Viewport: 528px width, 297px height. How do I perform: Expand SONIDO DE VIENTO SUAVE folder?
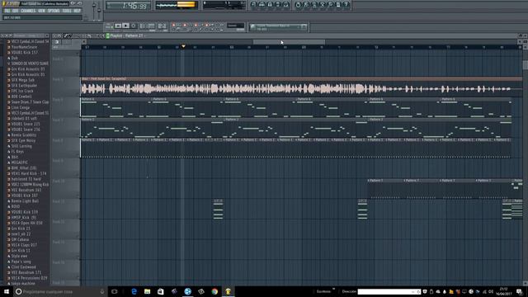pyautogui.click(x=28, y=64)
